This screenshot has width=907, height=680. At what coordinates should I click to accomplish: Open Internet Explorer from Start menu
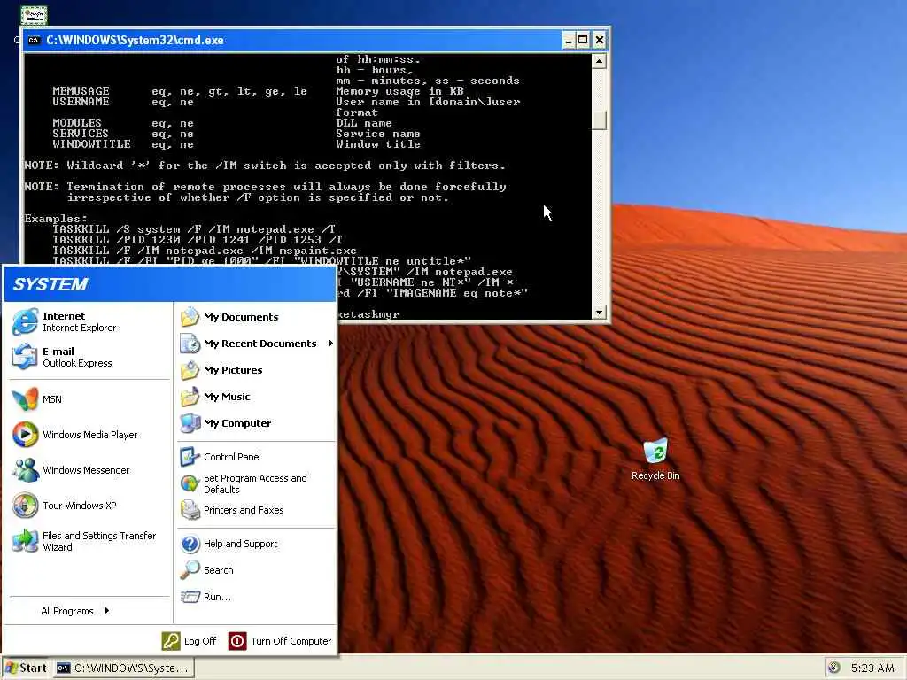(25, 321)
